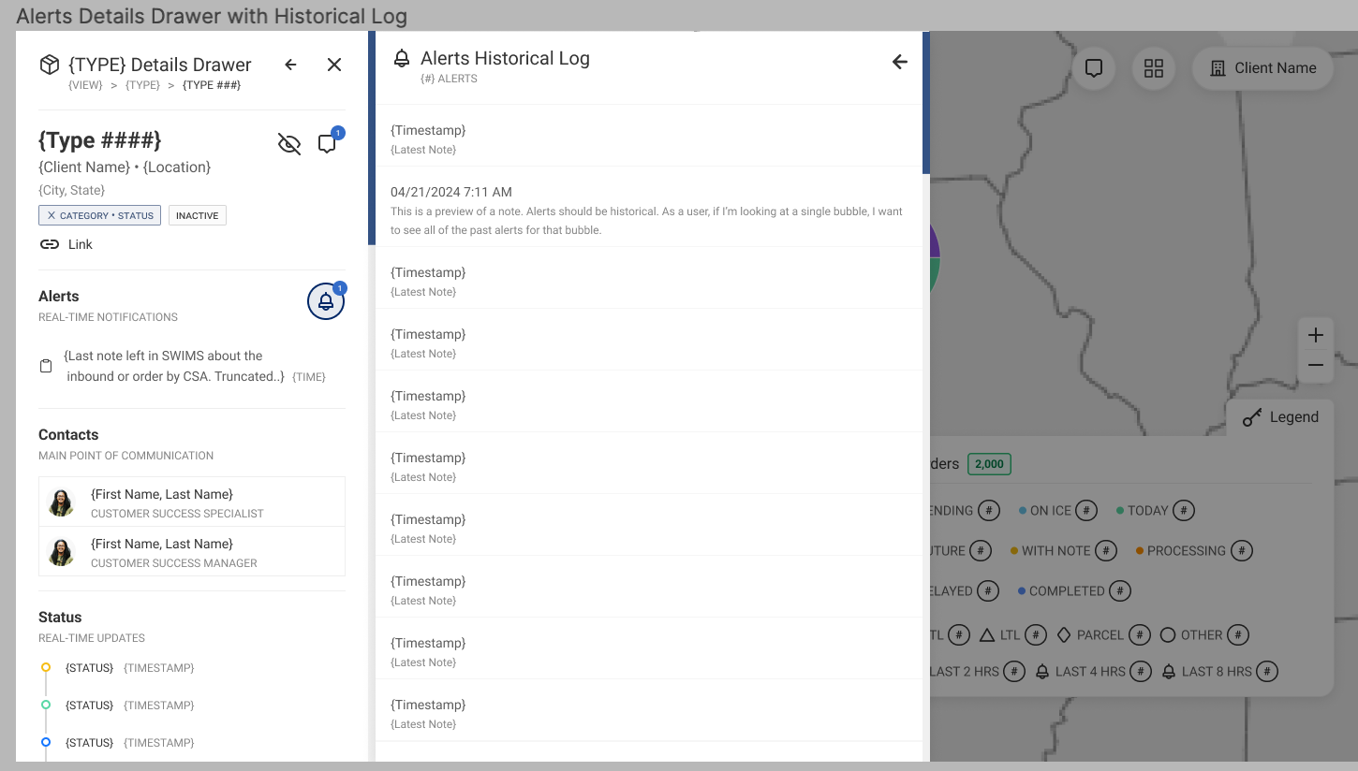
Task: Close the Details Drawer with X icon
Action: pos(334,65)
